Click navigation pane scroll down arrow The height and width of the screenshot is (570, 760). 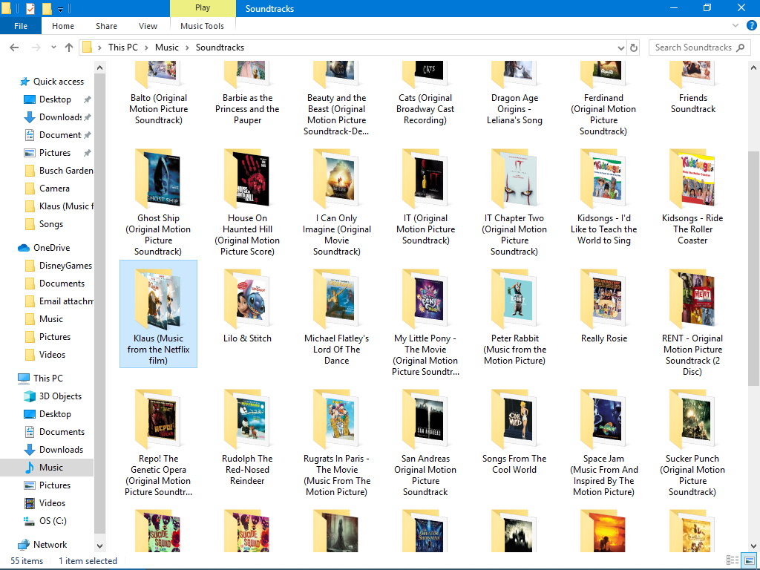100,546
